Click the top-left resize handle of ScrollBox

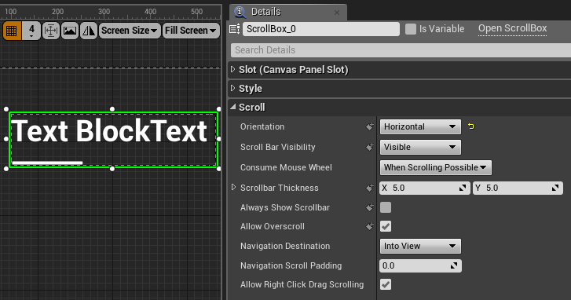click(5, 109)
